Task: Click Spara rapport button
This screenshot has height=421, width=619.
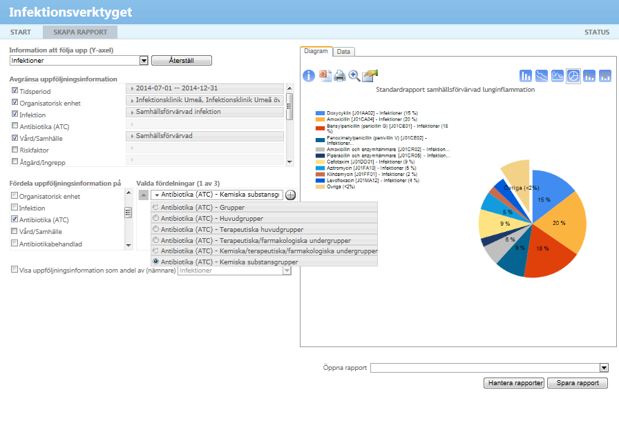Action: click(578, 383)
